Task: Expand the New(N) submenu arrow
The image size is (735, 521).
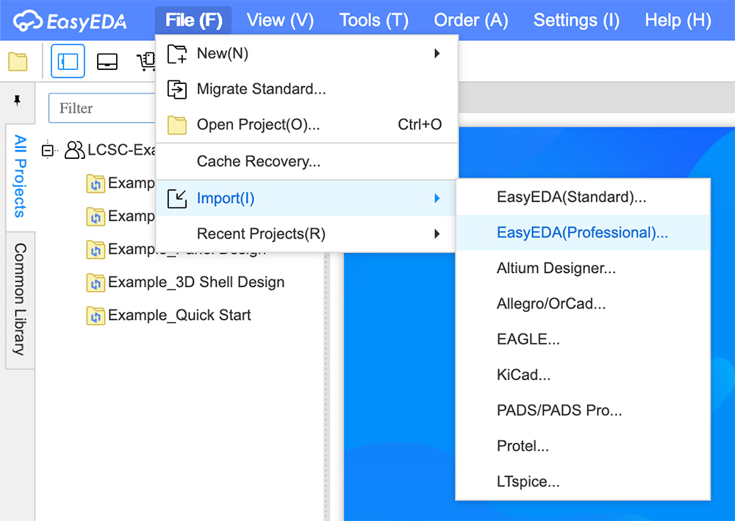Action: 437,53
